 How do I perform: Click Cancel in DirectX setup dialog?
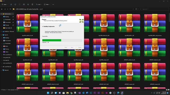click(x=80, y=47)
